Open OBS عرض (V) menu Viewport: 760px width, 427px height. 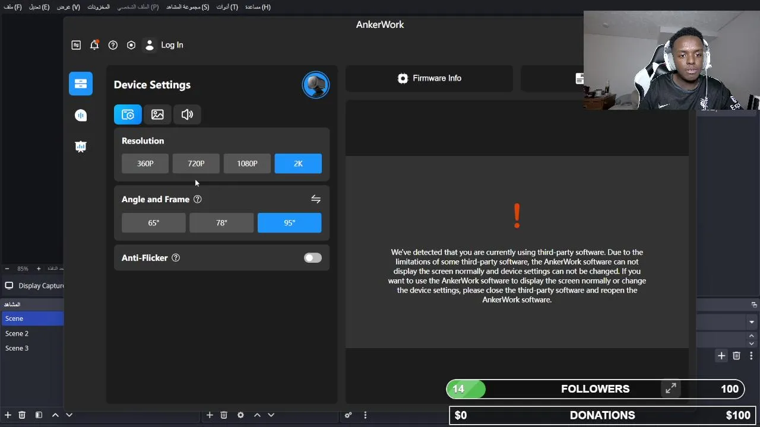point(68,7)
